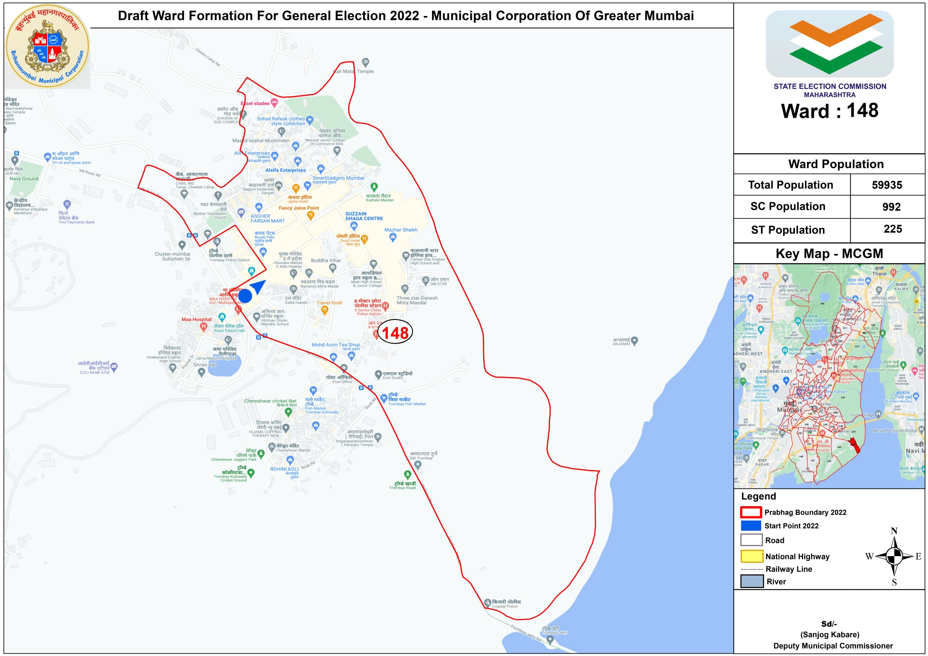Click the Esel Studio pink pin

pyautogui.click(x=274, y=102)
